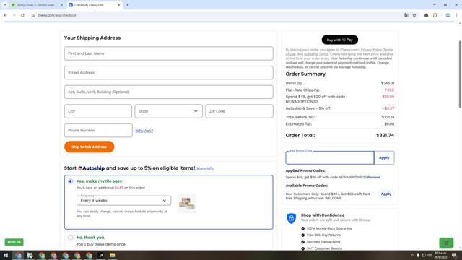Viewport: 462px width, 260px height.
Task: Open the Autoship Frequency dropdown
Action: click(123, 201)
